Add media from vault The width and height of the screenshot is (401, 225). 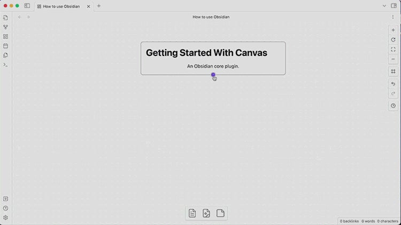[206, 213]
